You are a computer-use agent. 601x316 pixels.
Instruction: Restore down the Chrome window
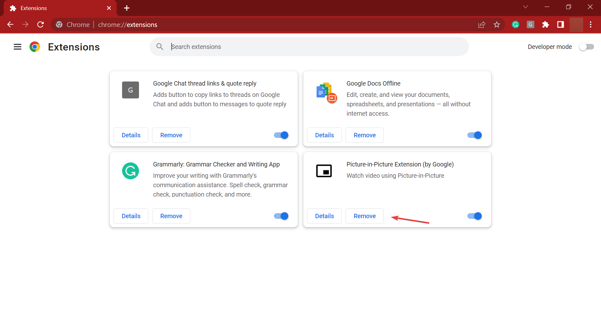(x=569, y=7)
